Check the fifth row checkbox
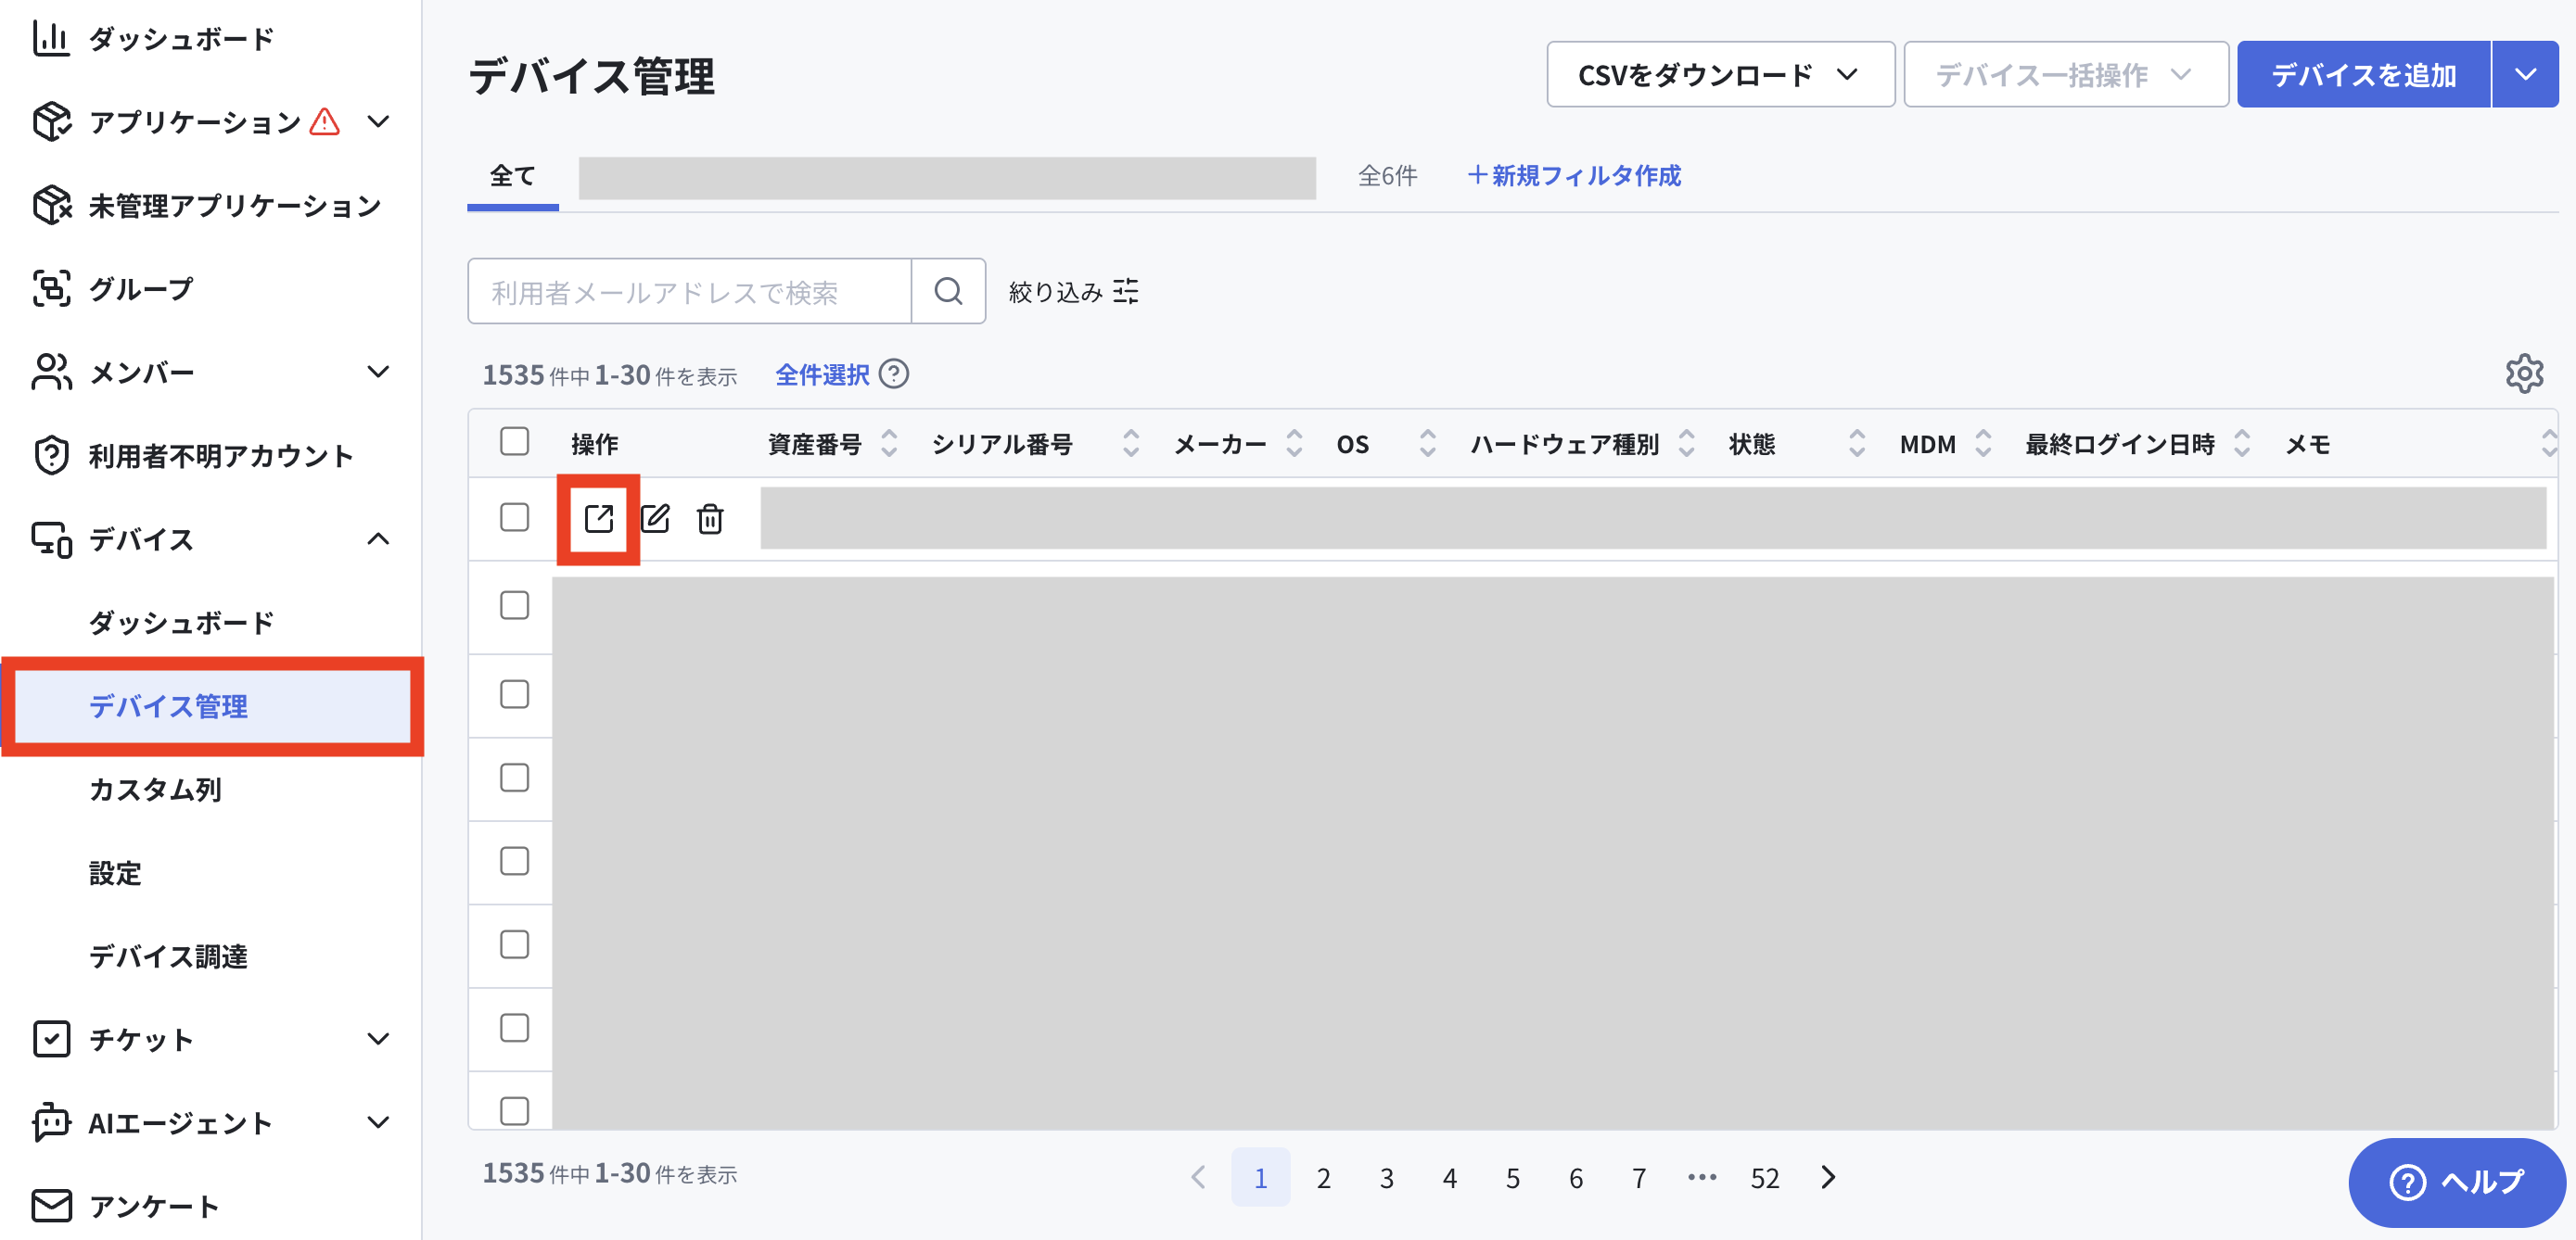The image size is (2576, 1240). pyautogui.click(x=514, y=860)
